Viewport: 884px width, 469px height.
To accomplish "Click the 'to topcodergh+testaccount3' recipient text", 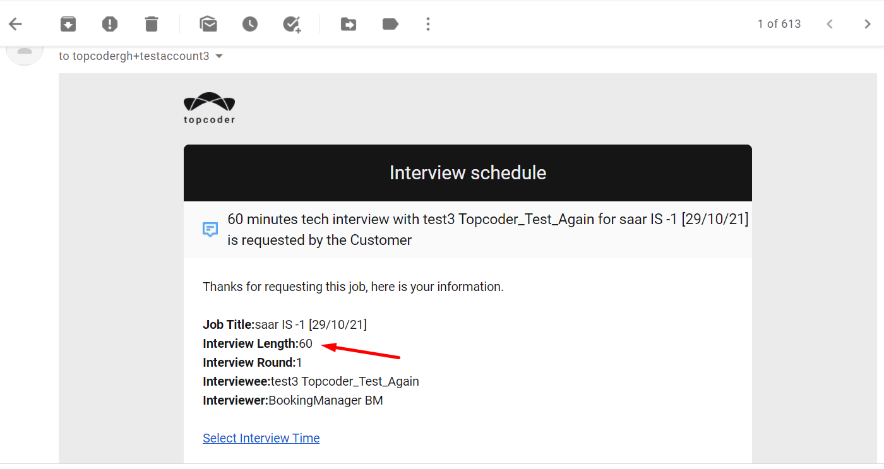I will [x=134, y=56].
